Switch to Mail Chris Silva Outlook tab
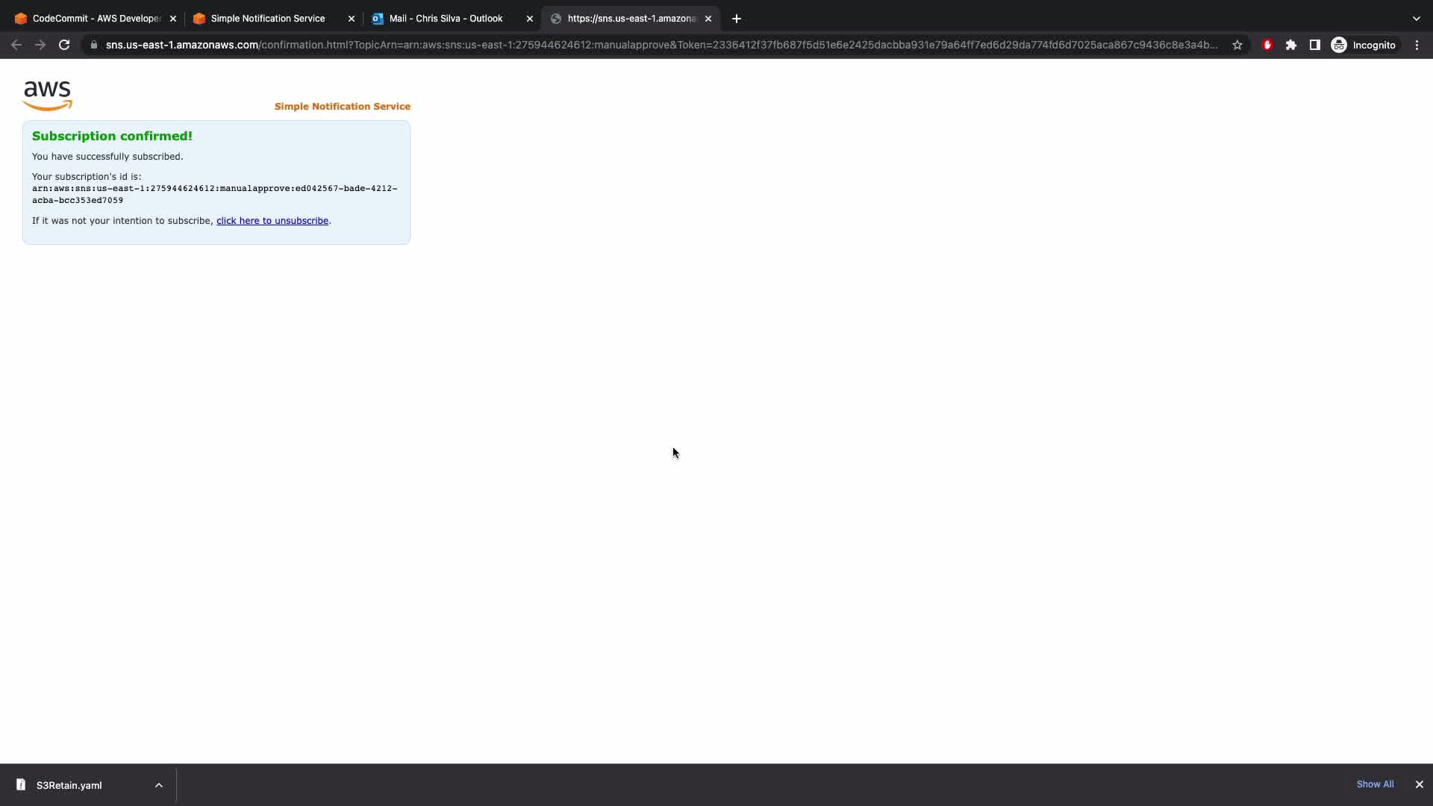This screenshot has width=1433, height=806. pos(446,19)
